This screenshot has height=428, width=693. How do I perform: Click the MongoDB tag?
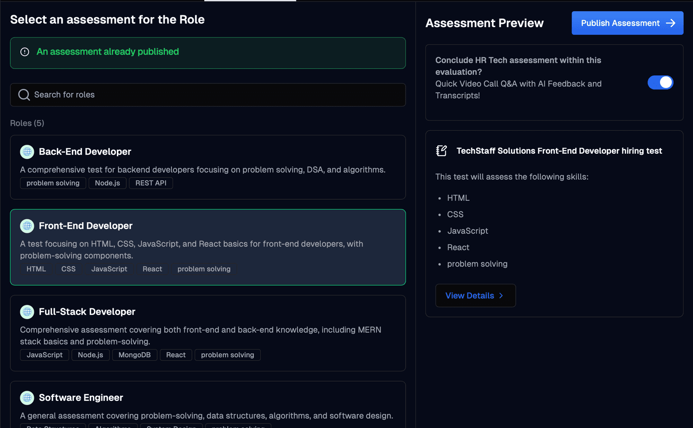134,355
